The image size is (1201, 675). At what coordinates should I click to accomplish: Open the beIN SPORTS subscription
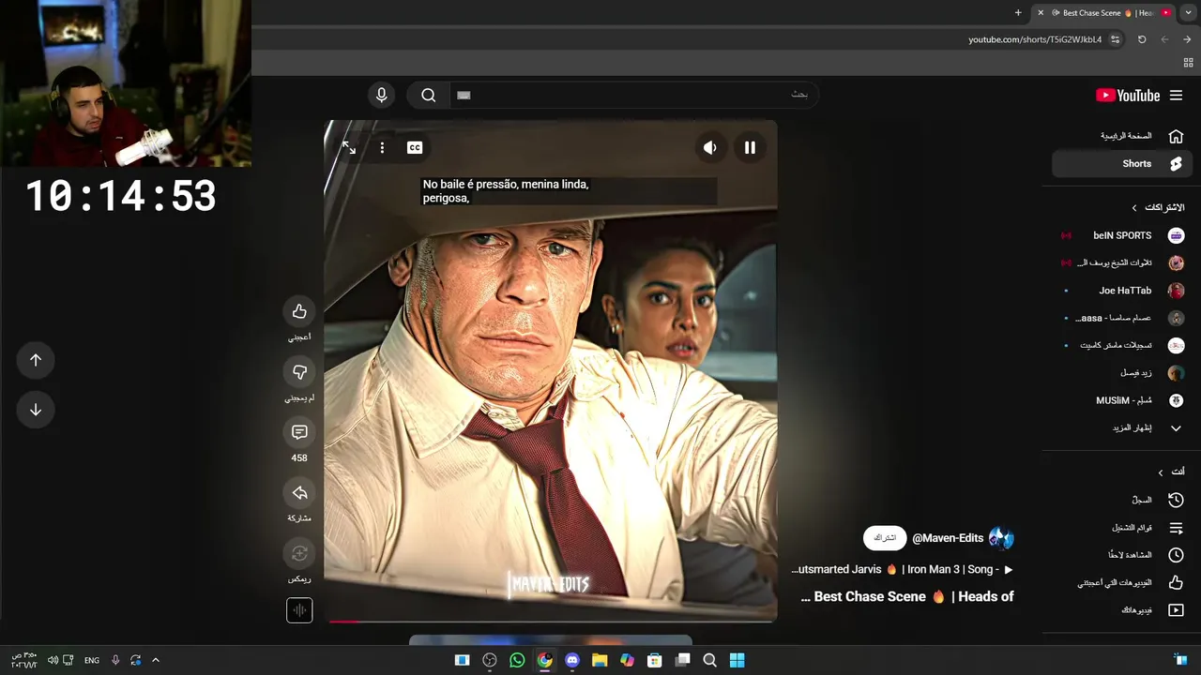point(1121,235)
